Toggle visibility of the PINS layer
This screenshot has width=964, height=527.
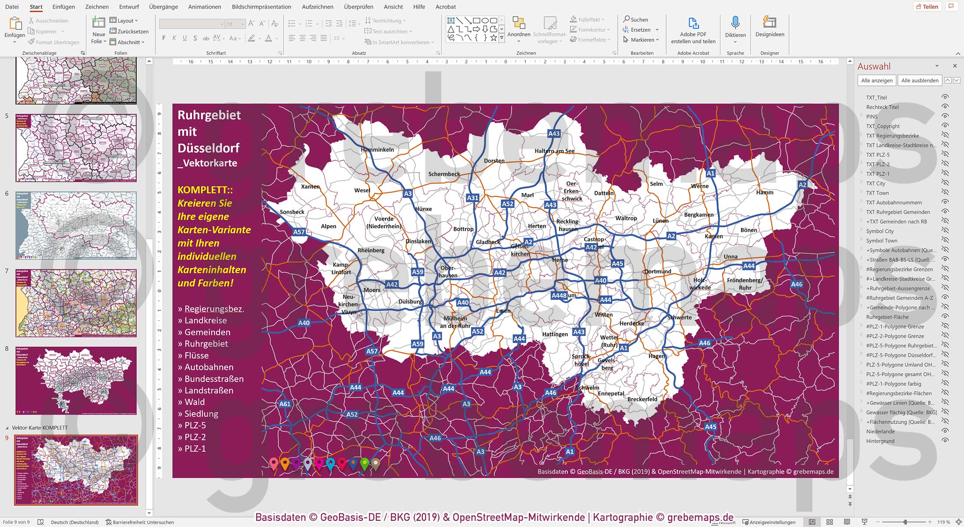pyautogui.click(x=944, y=117)
